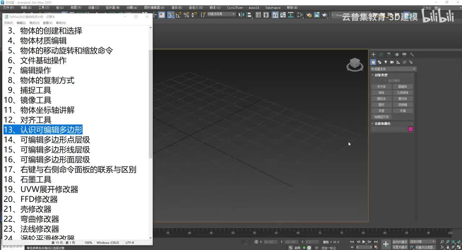
Task: Toggle the Spinner Snap tool
Action: [x=194, y=15]
